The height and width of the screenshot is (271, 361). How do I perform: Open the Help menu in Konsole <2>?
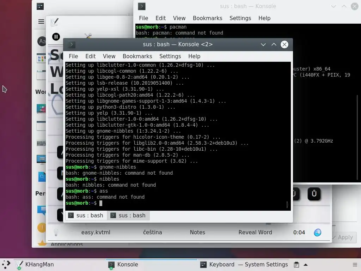point(194,56)
